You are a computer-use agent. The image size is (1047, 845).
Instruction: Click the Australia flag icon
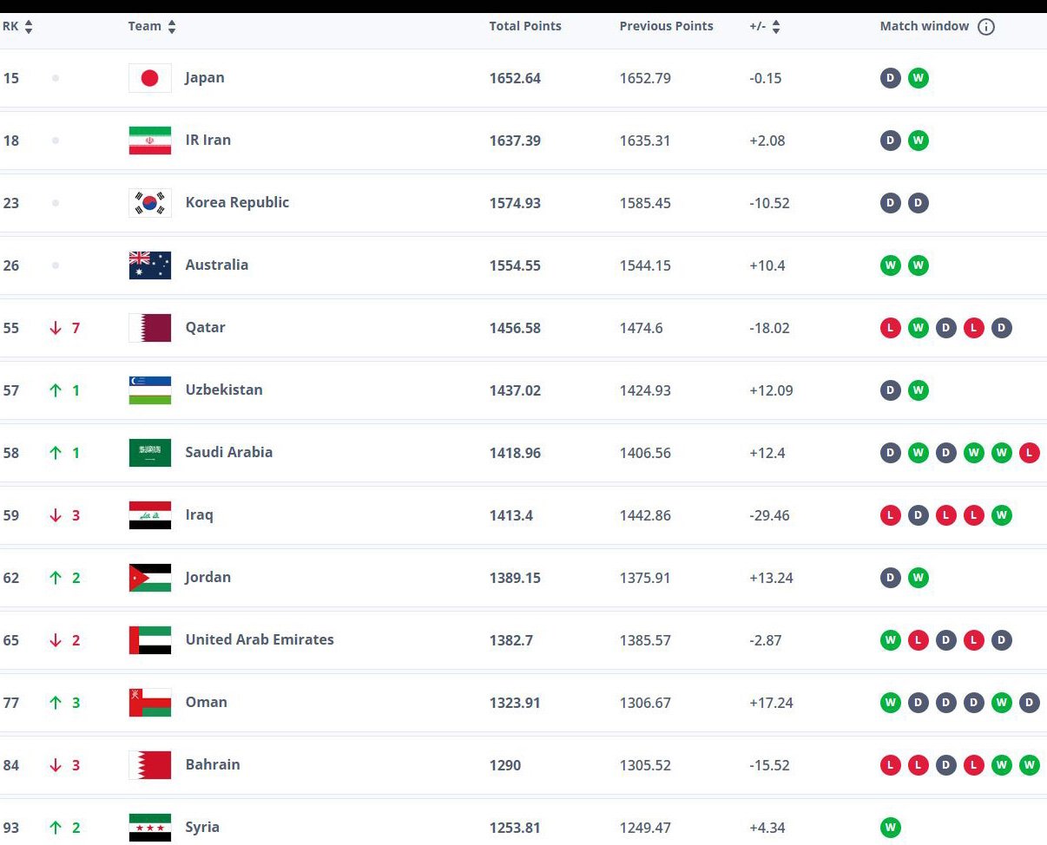point(150,265)
